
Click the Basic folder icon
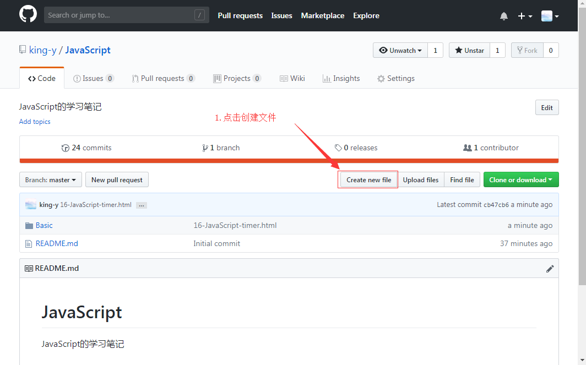click(29, 226)
